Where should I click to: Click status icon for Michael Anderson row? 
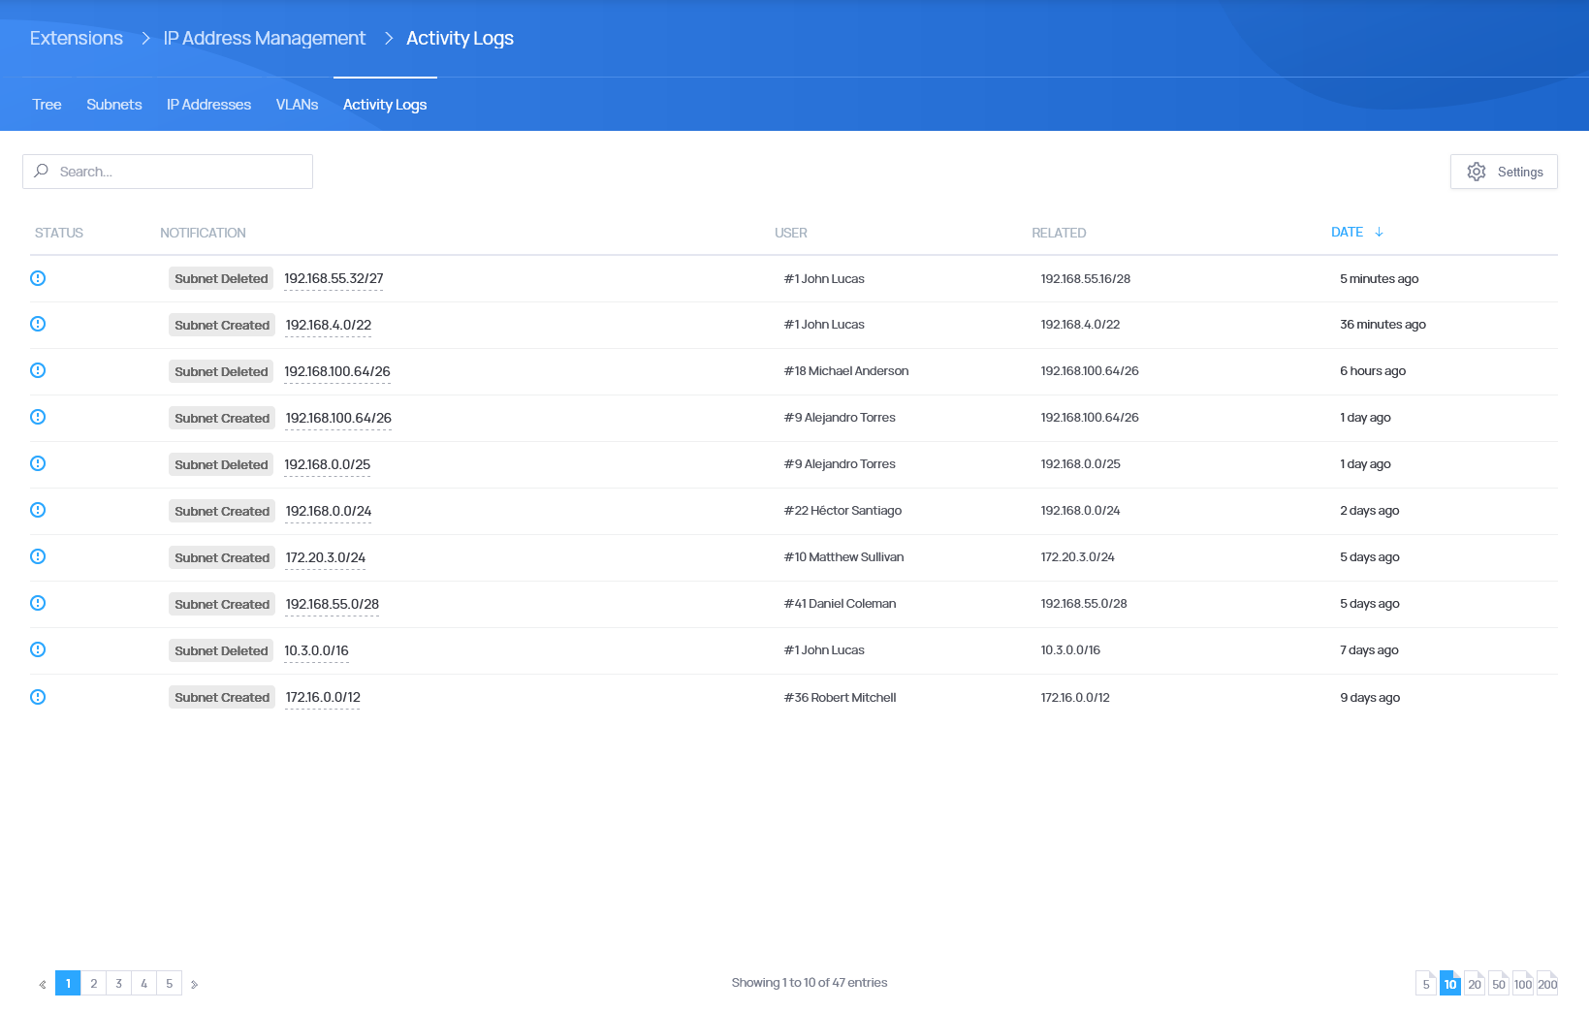pyautogui.click(x=38, y=370)
